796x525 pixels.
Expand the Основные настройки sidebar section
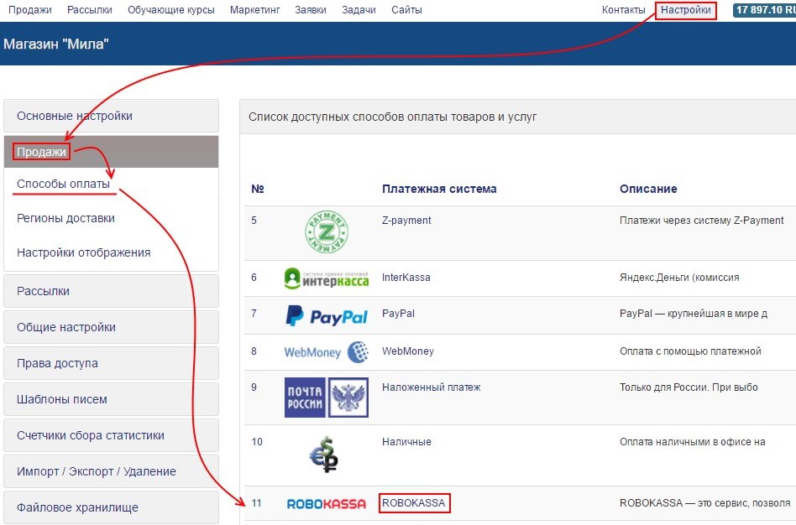(111, 116)
